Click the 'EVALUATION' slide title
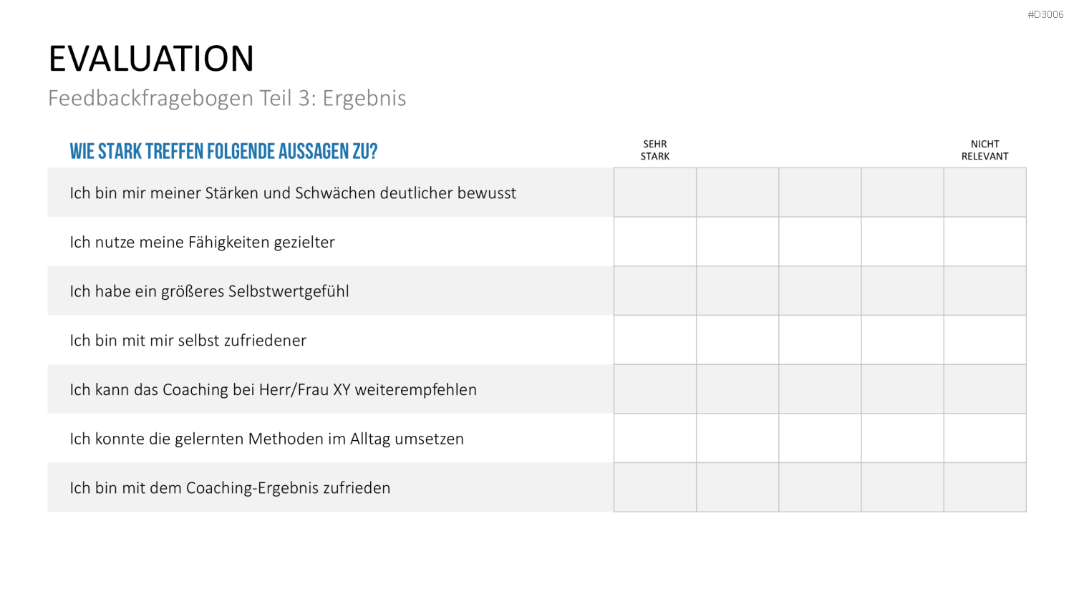 151,59
